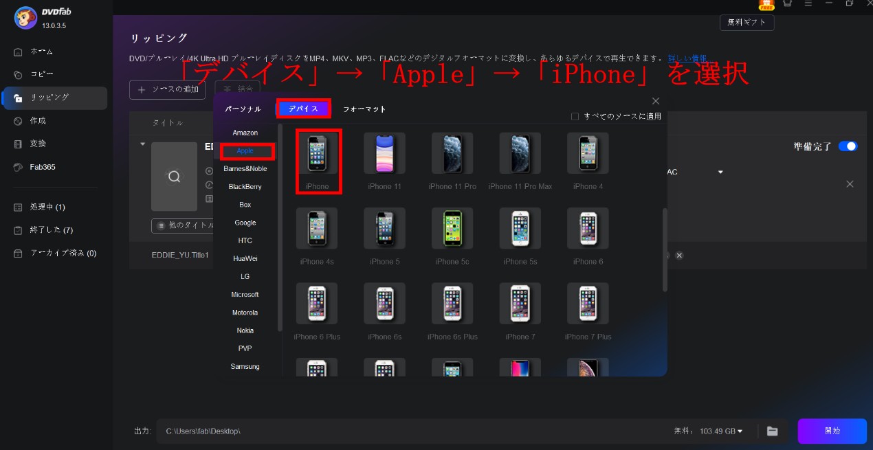Open the skin/shirt icon in title bar
The height and width of the screenshot is (450, 873).
pyautogui.click(x=787, y=3)
